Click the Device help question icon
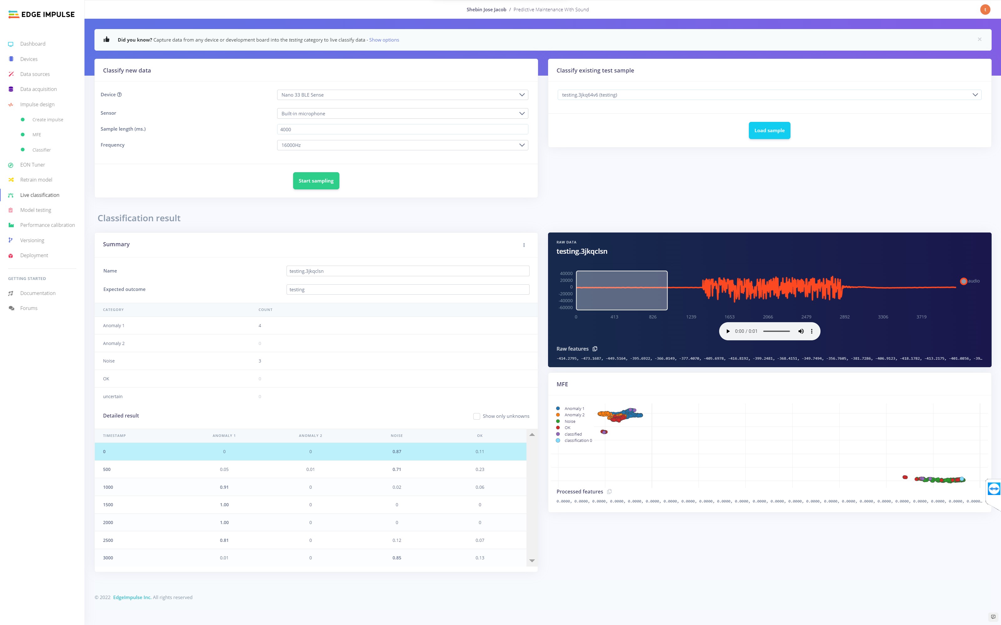 pyautogui.click(x=119, y=95)
